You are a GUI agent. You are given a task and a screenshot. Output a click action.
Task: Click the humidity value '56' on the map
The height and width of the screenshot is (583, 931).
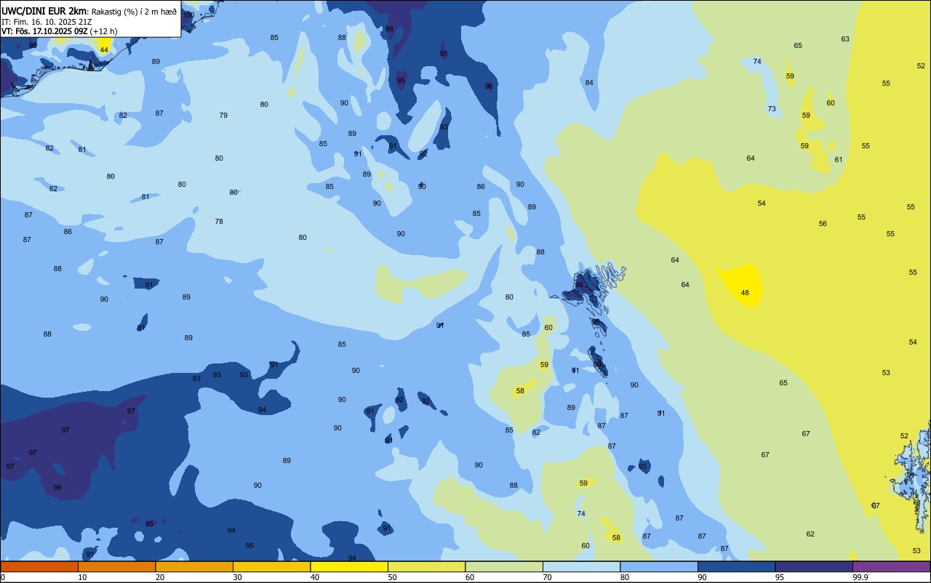(x=823, y=224)
